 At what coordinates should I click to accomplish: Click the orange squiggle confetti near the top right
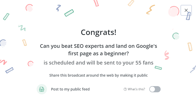click(151, 10)
